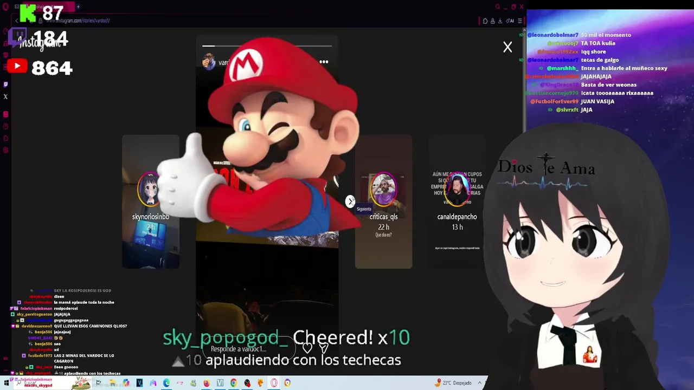The height and width of the screenshot is (390, 694).
Task: Click the story progress bar at top
Action: [267, 46]
